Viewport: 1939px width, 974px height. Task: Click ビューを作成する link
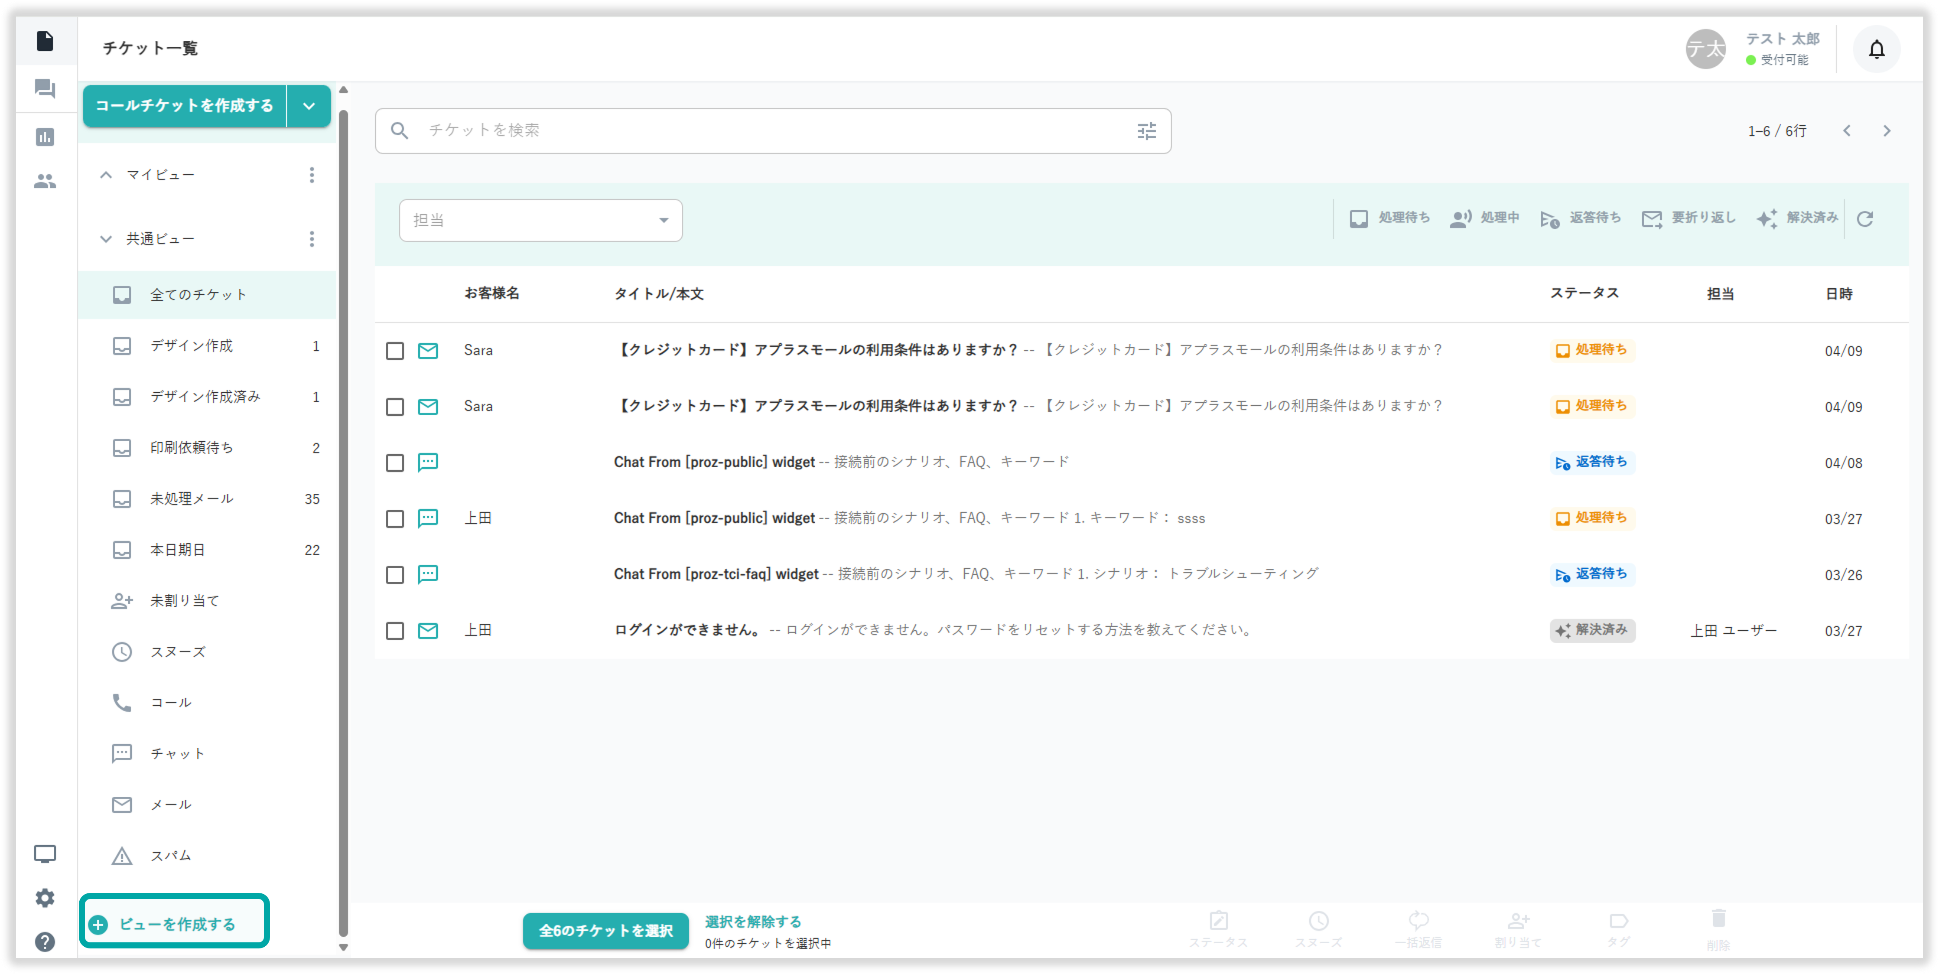[x=176, y=924]
